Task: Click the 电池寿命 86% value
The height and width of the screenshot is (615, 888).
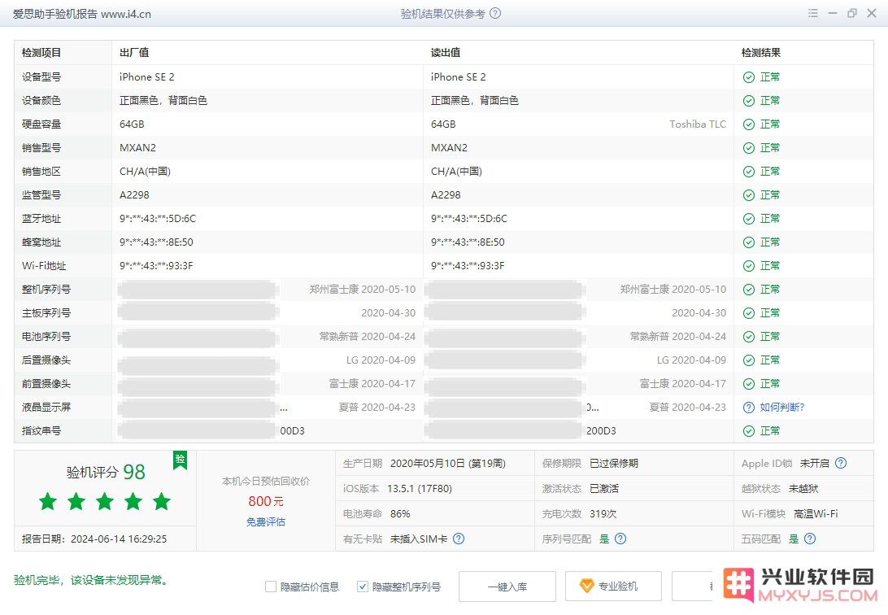Action: click(x=400, y=513)
